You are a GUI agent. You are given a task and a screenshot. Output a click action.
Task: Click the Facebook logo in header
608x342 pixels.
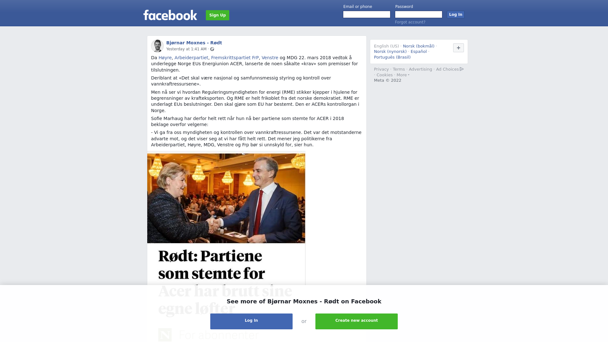coord(170,15)
